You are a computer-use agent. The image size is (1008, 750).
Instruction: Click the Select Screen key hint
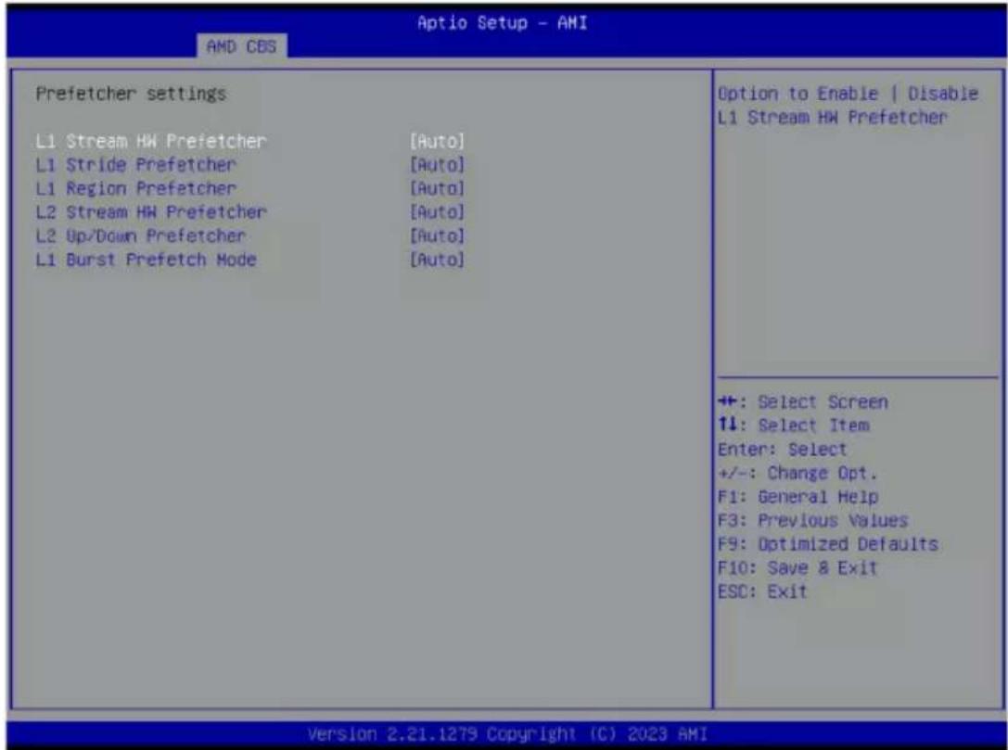[x=803, y=402]
